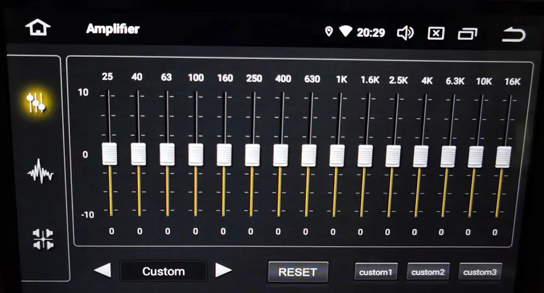Click the 40 Hz slider handle
The height and width of the screenshot is (293, 544).
tap(138, 154)
